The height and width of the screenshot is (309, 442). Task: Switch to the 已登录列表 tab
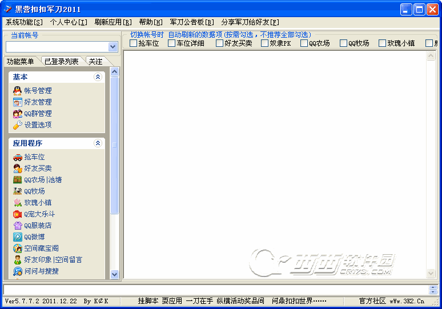pyautogui.click(x=62, y=62)
